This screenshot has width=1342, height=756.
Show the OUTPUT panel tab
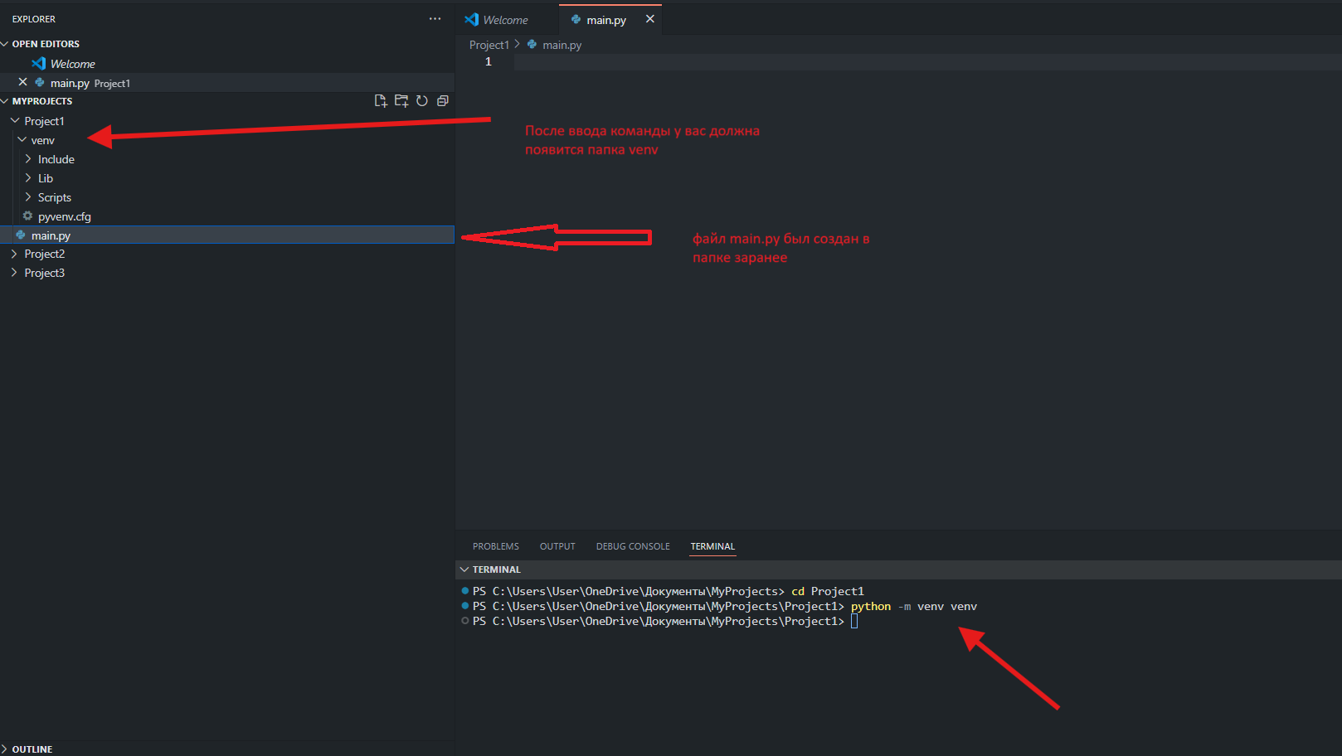pos(557,546)
